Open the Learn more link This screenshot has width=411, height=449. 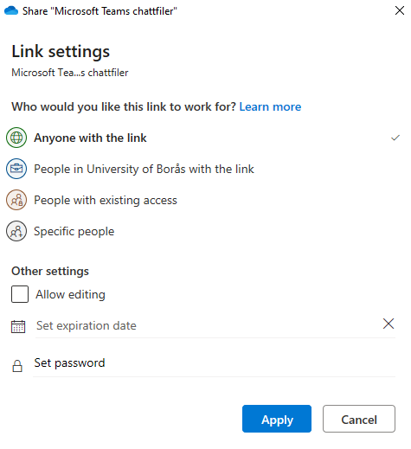point(270,106)
